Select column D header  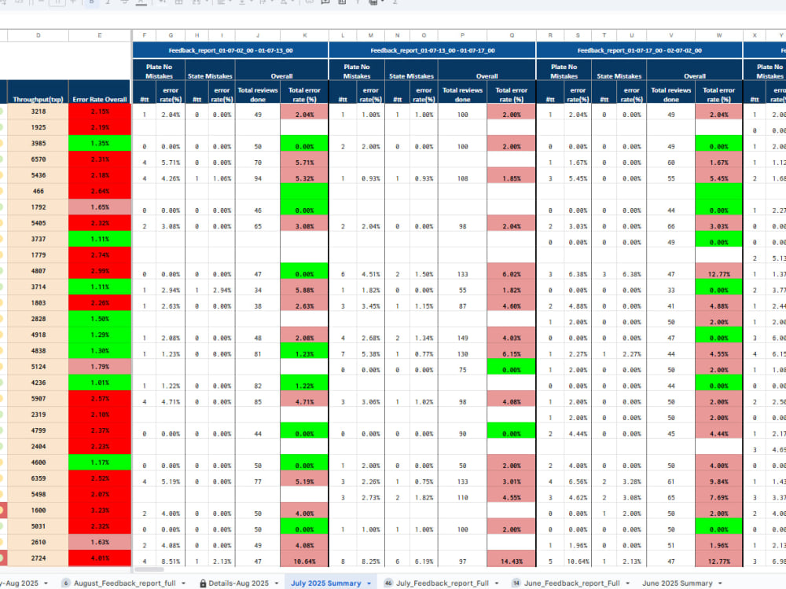[x=38, y=35]
